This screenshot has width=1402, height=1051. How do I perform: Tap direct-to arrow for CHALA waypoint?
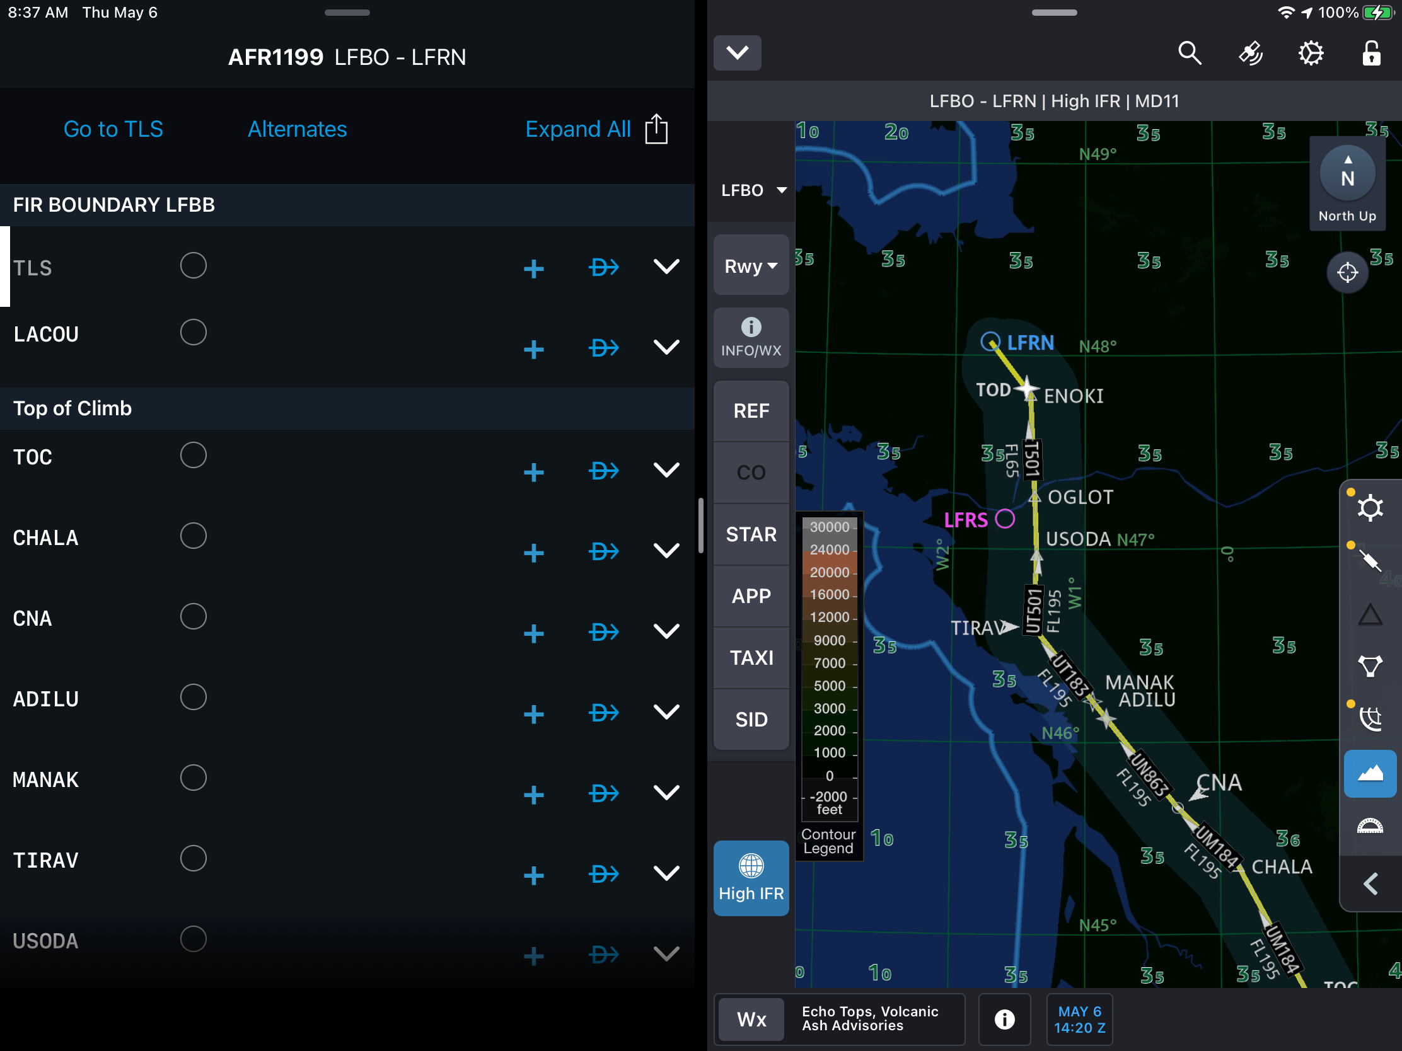point(603,551)
